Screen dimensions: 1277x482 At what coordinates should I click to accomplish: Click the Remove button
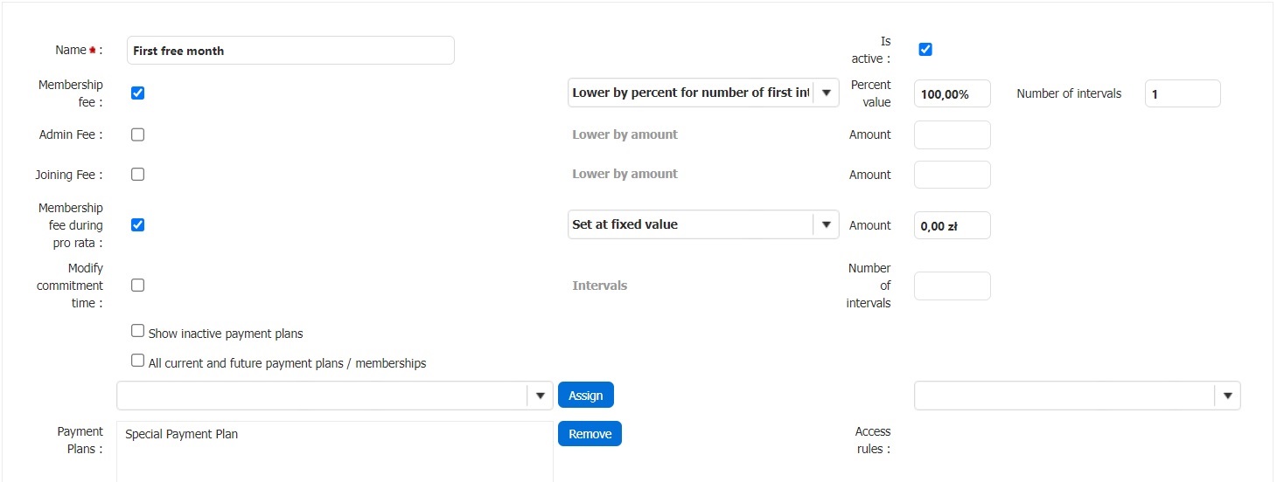tap(590, 434)
